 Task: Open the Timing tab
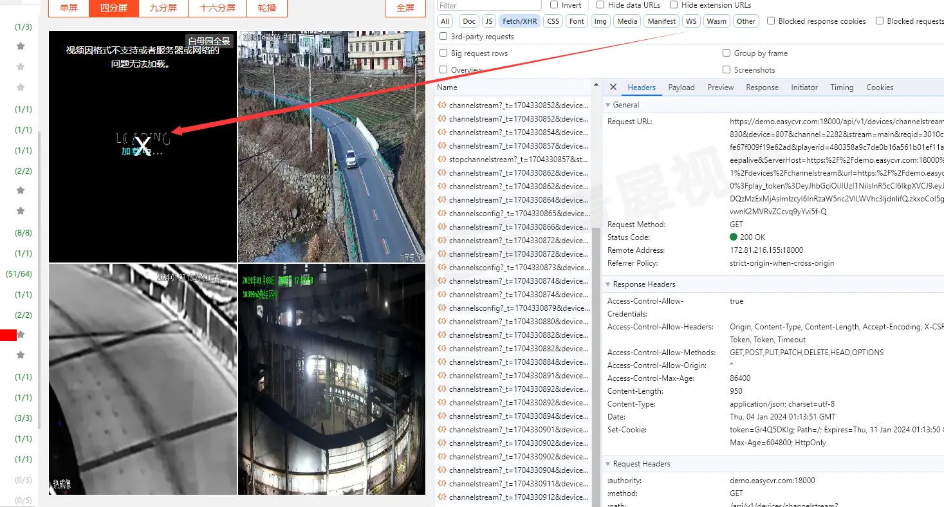(x=842, y=88)
